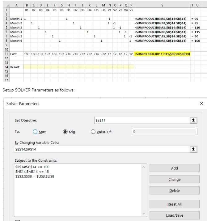Select column H header
Image resolution: width=207 pixels, height=221 pixels.
pos(69,5)
